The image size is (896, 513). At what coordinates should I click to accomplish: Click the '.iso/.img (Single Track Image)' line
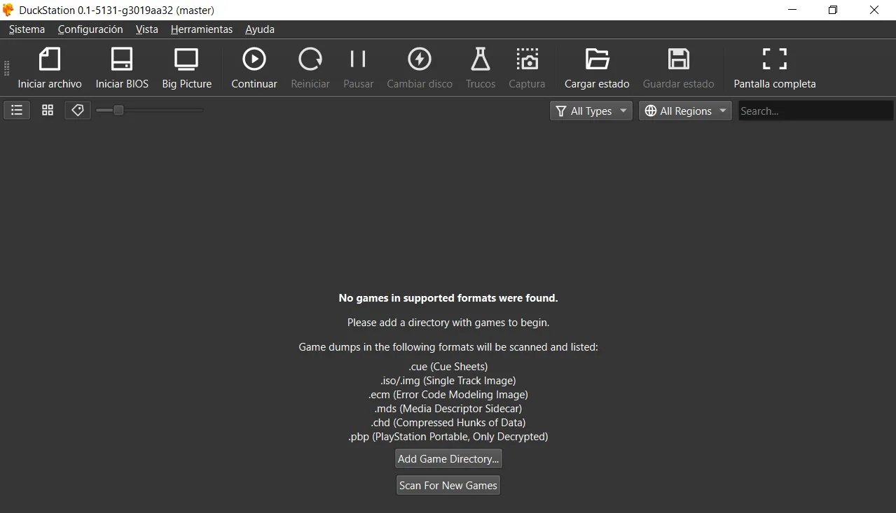(x=448, y=381)
